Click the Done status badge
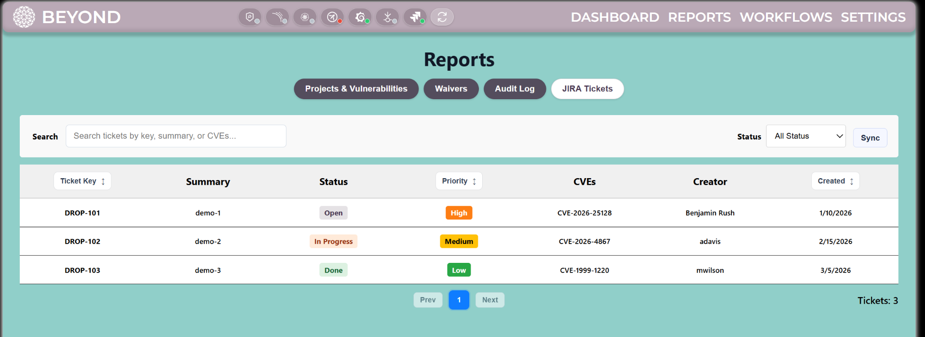 click(x=333, y=270)
